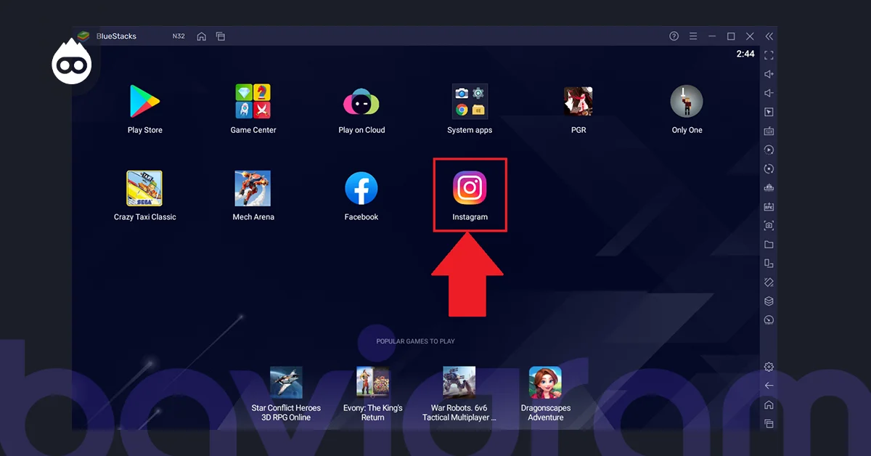Screen dimensions: 871x456
Task: Launch Mech Arena game
Action: [253, 189]
